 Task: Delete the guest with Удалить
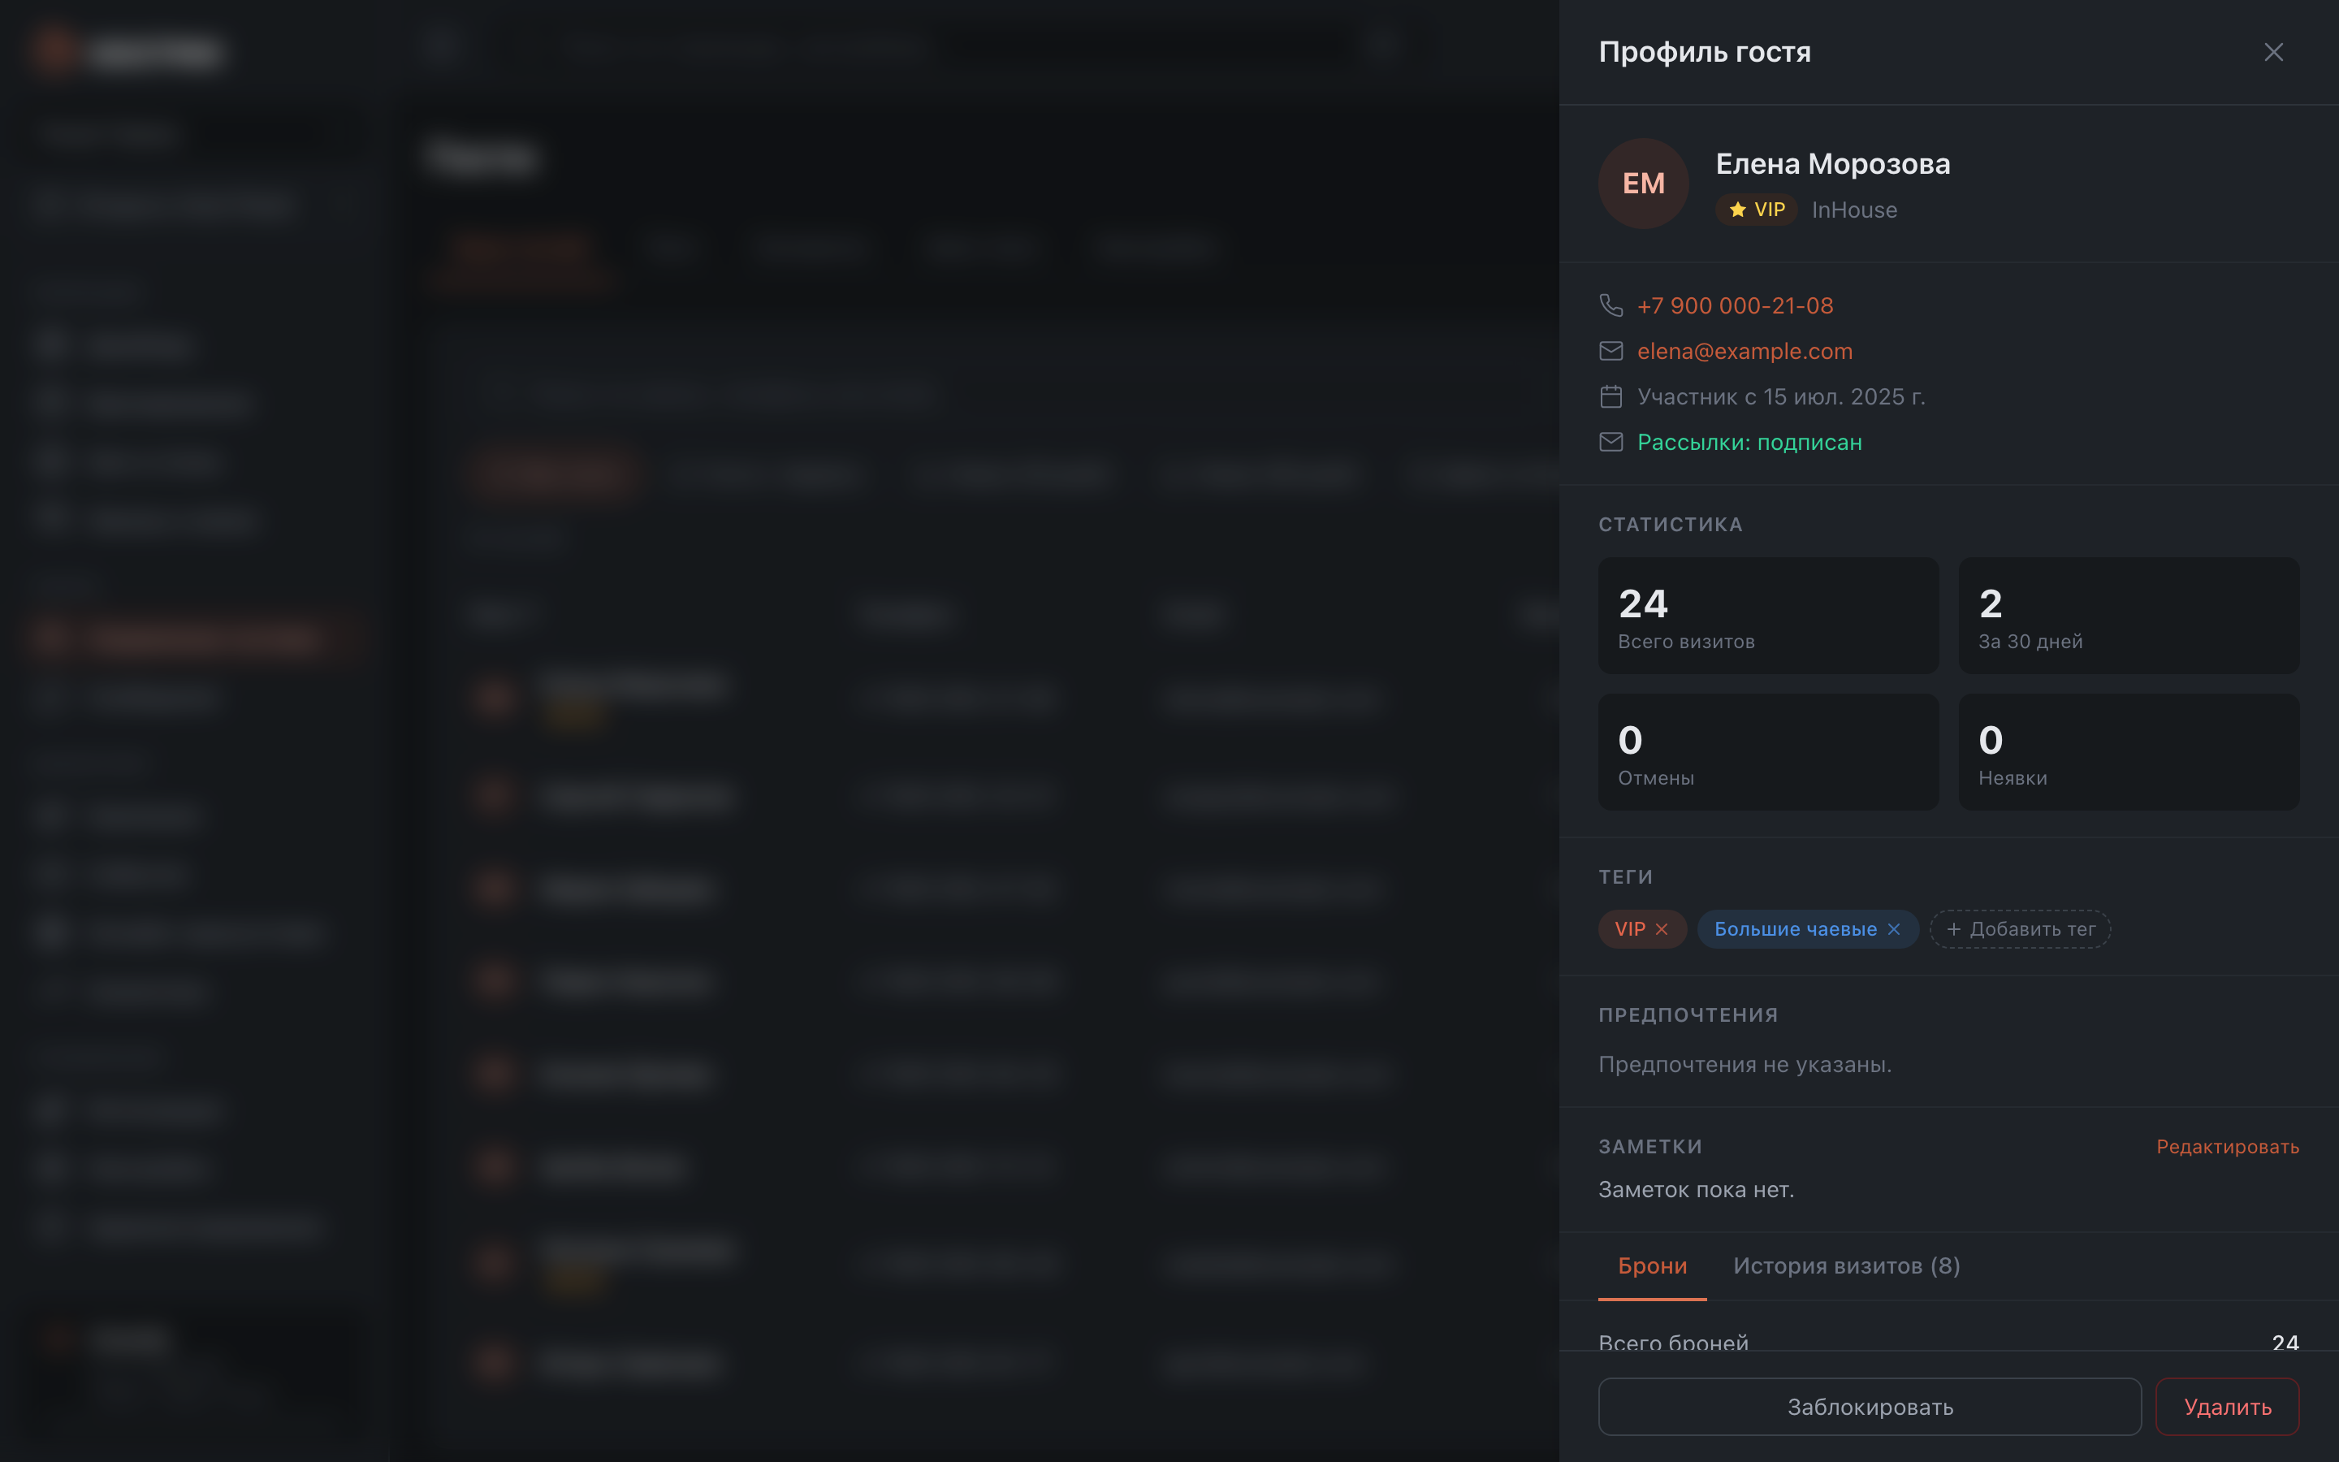pos(2227,1407)
